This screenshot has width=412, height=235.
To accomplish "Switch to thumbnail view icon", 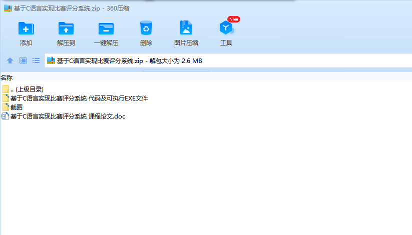I will click(23, 60).
